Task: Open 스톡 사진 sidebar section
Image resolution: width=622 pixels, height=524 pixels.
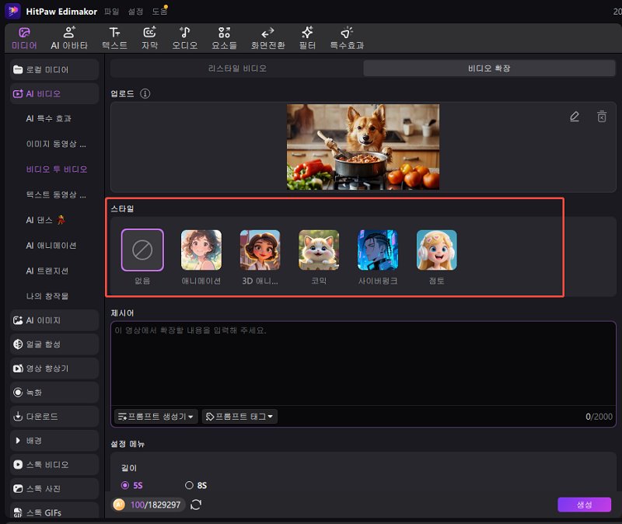Action: click(54, 489)
